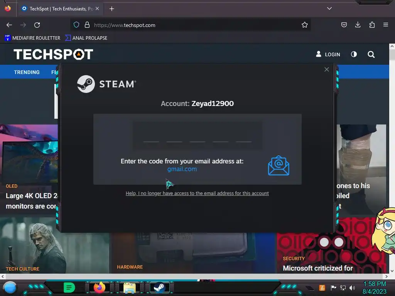
Task: Open Steam from the taskbar
Action: pyautogui.click(x=159, y=288)
